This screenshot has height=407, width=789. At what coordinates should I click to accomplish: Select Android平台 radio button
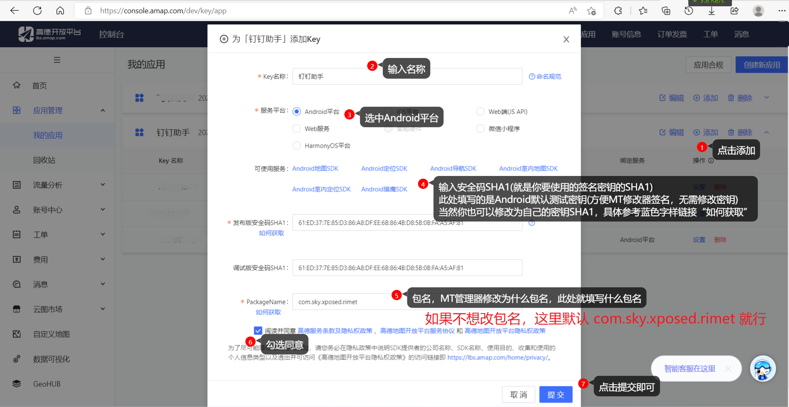297,111
